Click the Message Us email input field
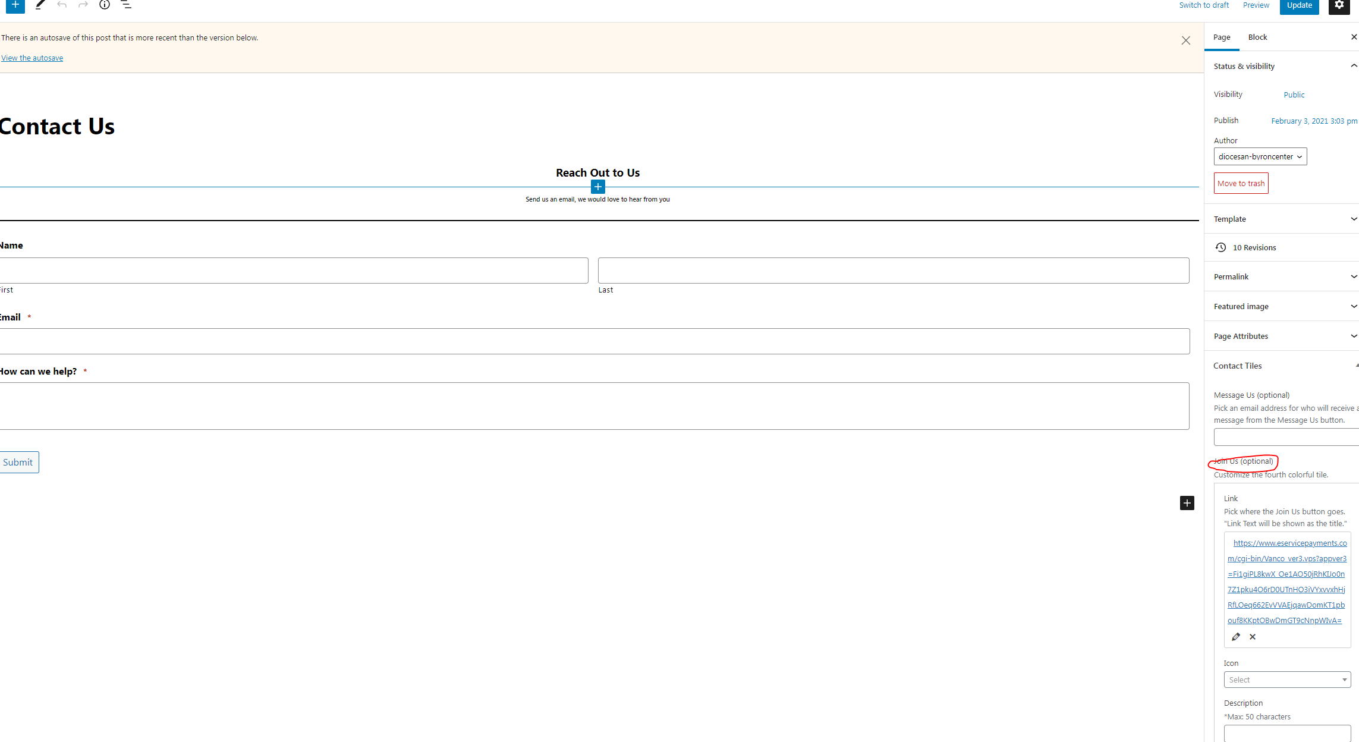 coord(1285,437)
